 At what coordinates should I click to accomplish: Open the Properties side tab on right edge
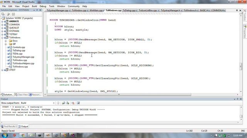[245, 31]
